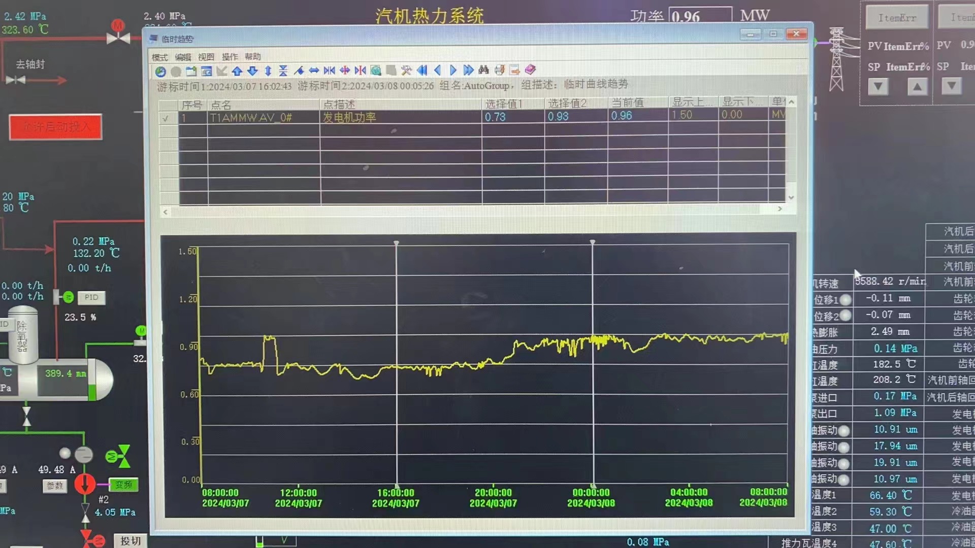The width and height of the screenshot is (975, 548).
Task: Click the horizontal double arrow expand icon
Action: coord(314,71)
